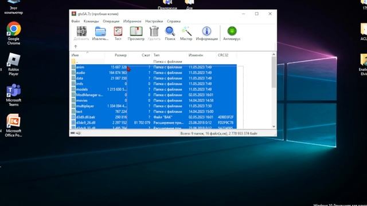Image resolution: width=367 pixels, height=206 pixels.
Task: Select the 'movies' folder row
Action: pyautogui.click(x=154, y=101)
